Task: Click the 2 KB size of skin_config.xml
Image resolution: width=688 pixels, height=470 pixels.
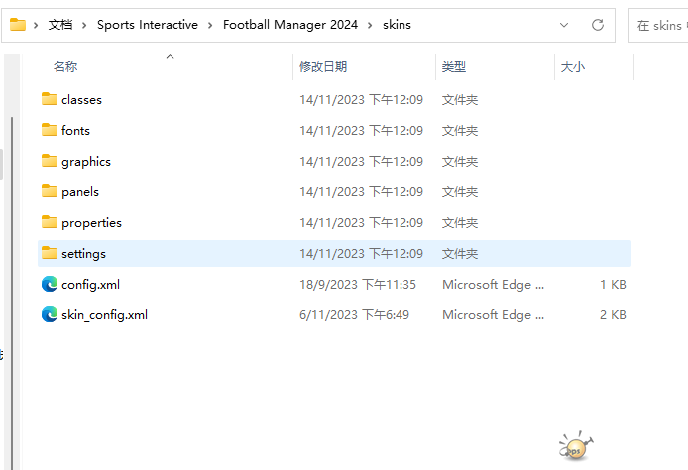Action: (613, 315)
